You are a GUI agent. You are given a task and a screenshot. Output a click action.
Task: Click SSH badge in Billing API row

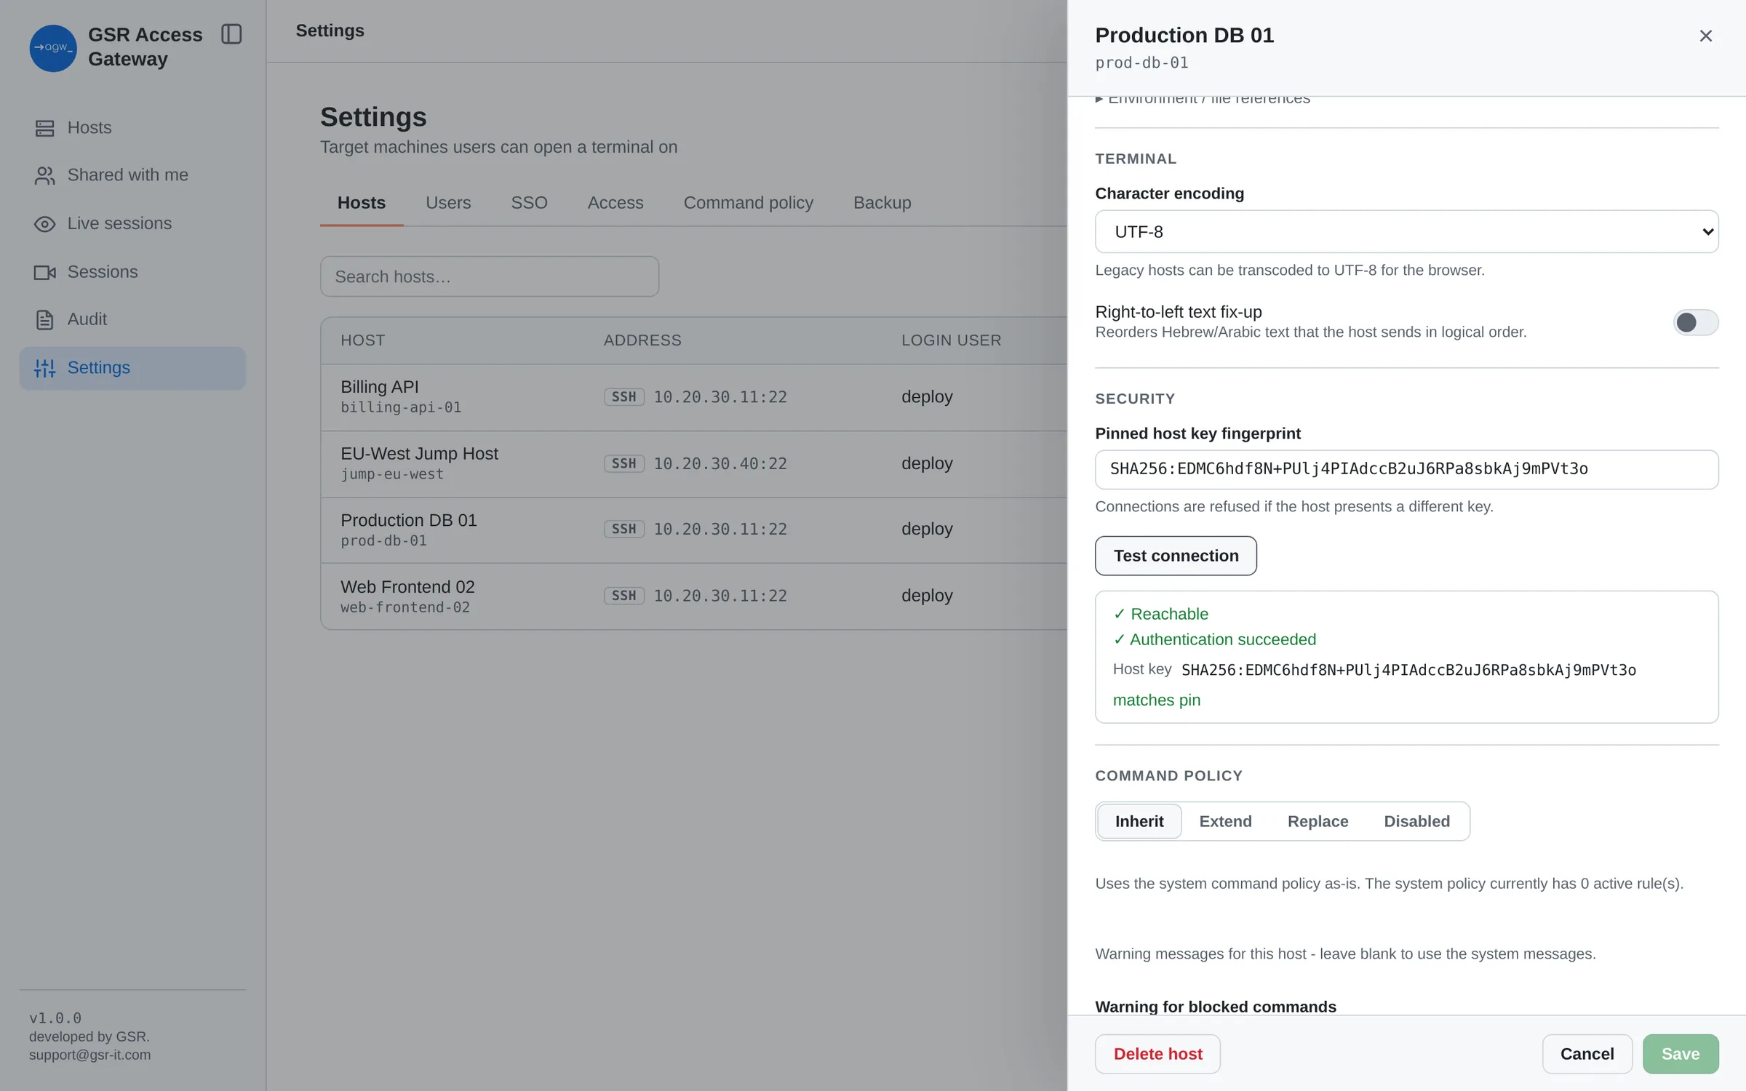pyautogui.click(x=623, y=397)
